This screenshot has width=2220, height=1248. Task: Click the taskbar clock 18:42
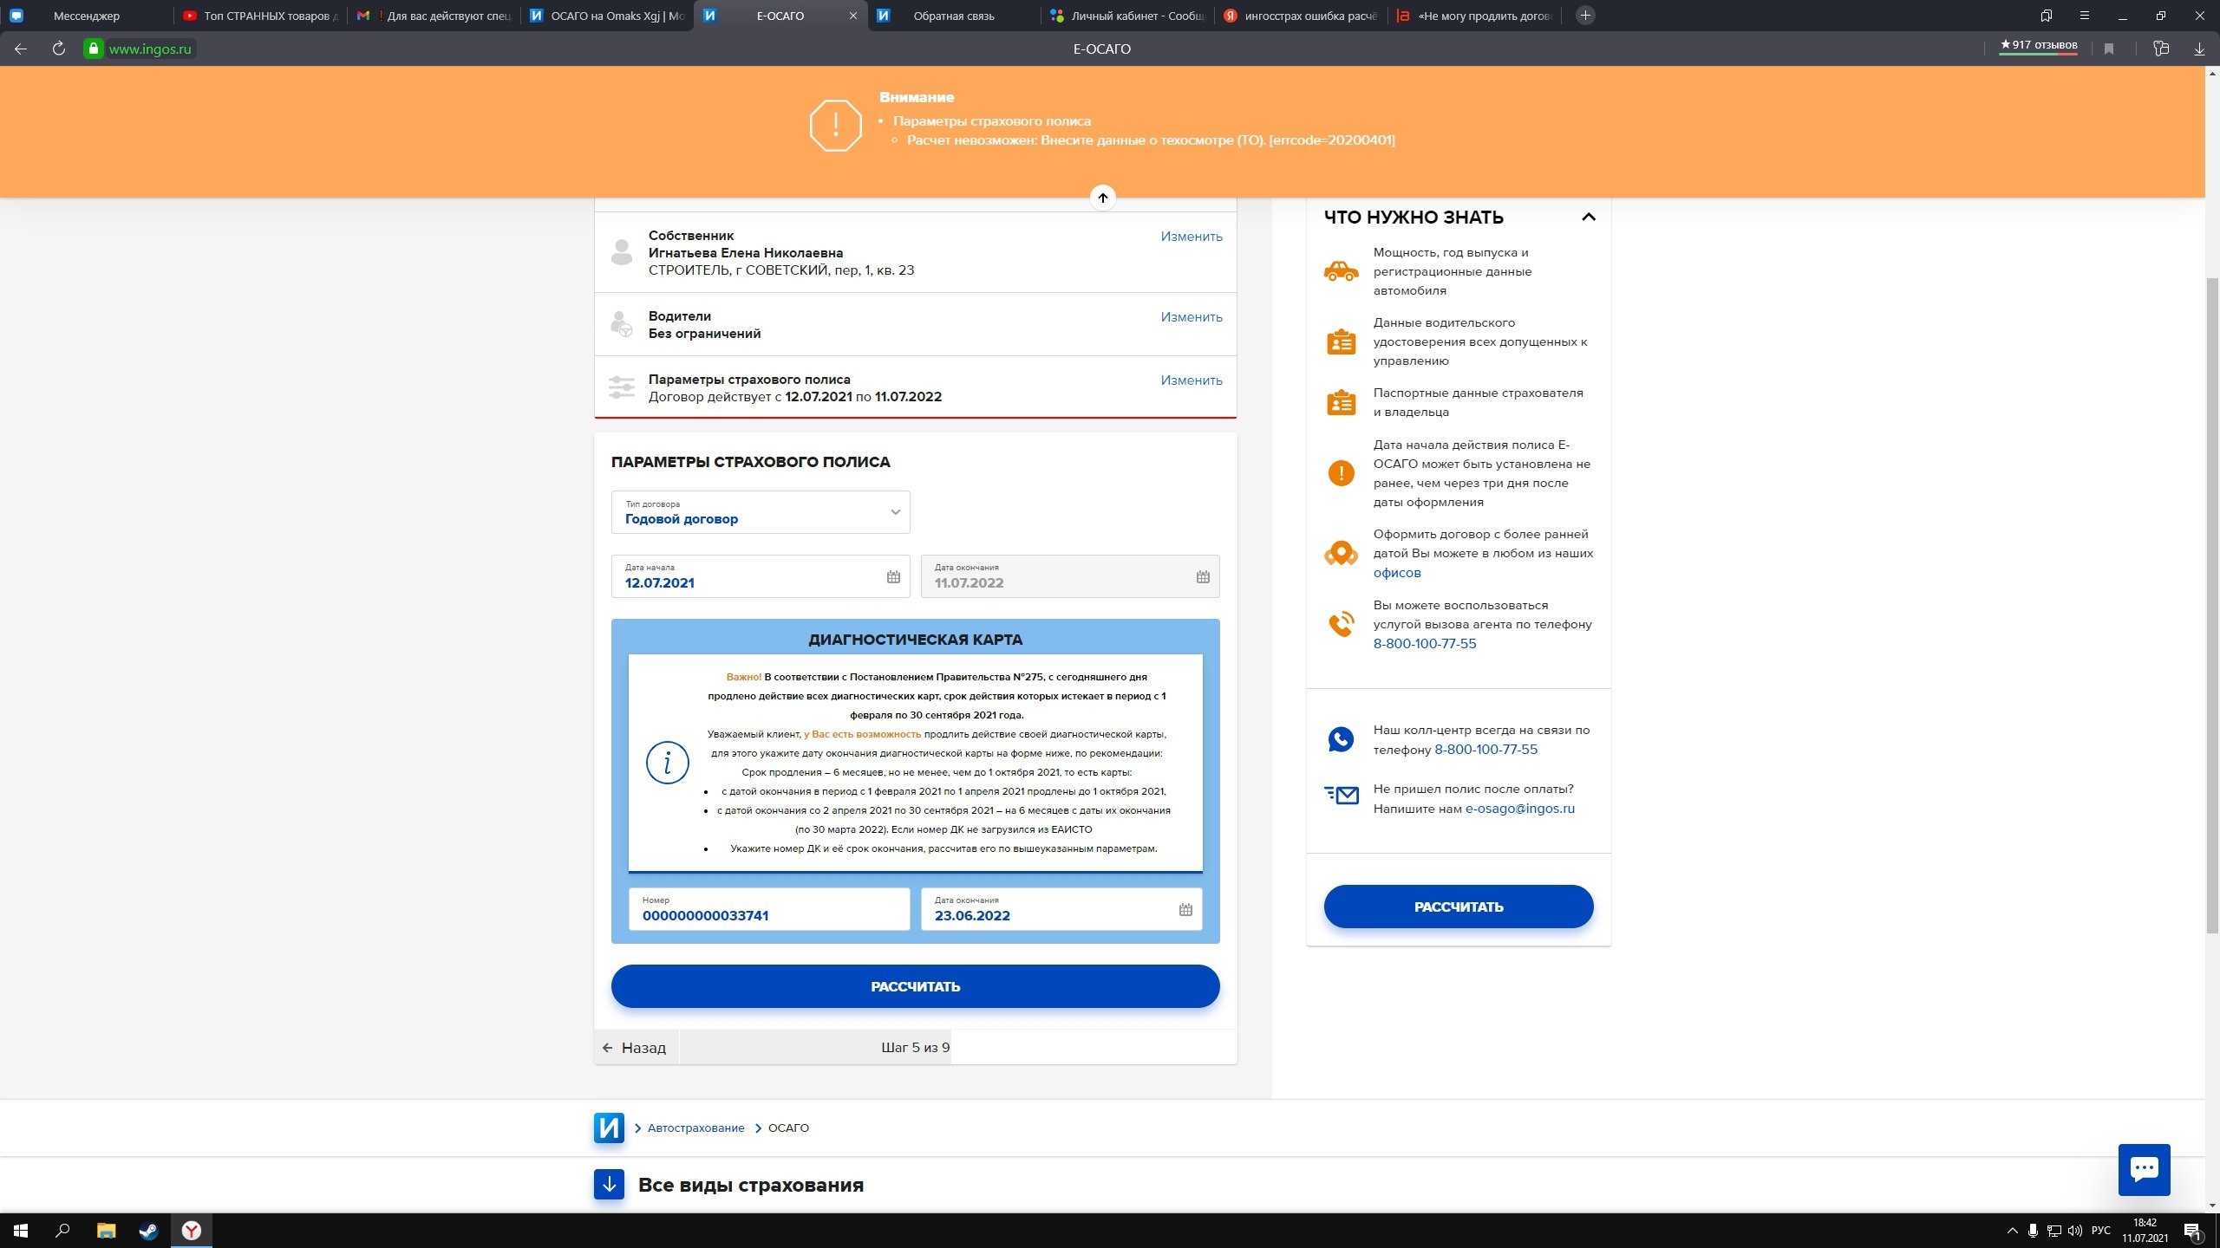[x=2145, y=1231]
